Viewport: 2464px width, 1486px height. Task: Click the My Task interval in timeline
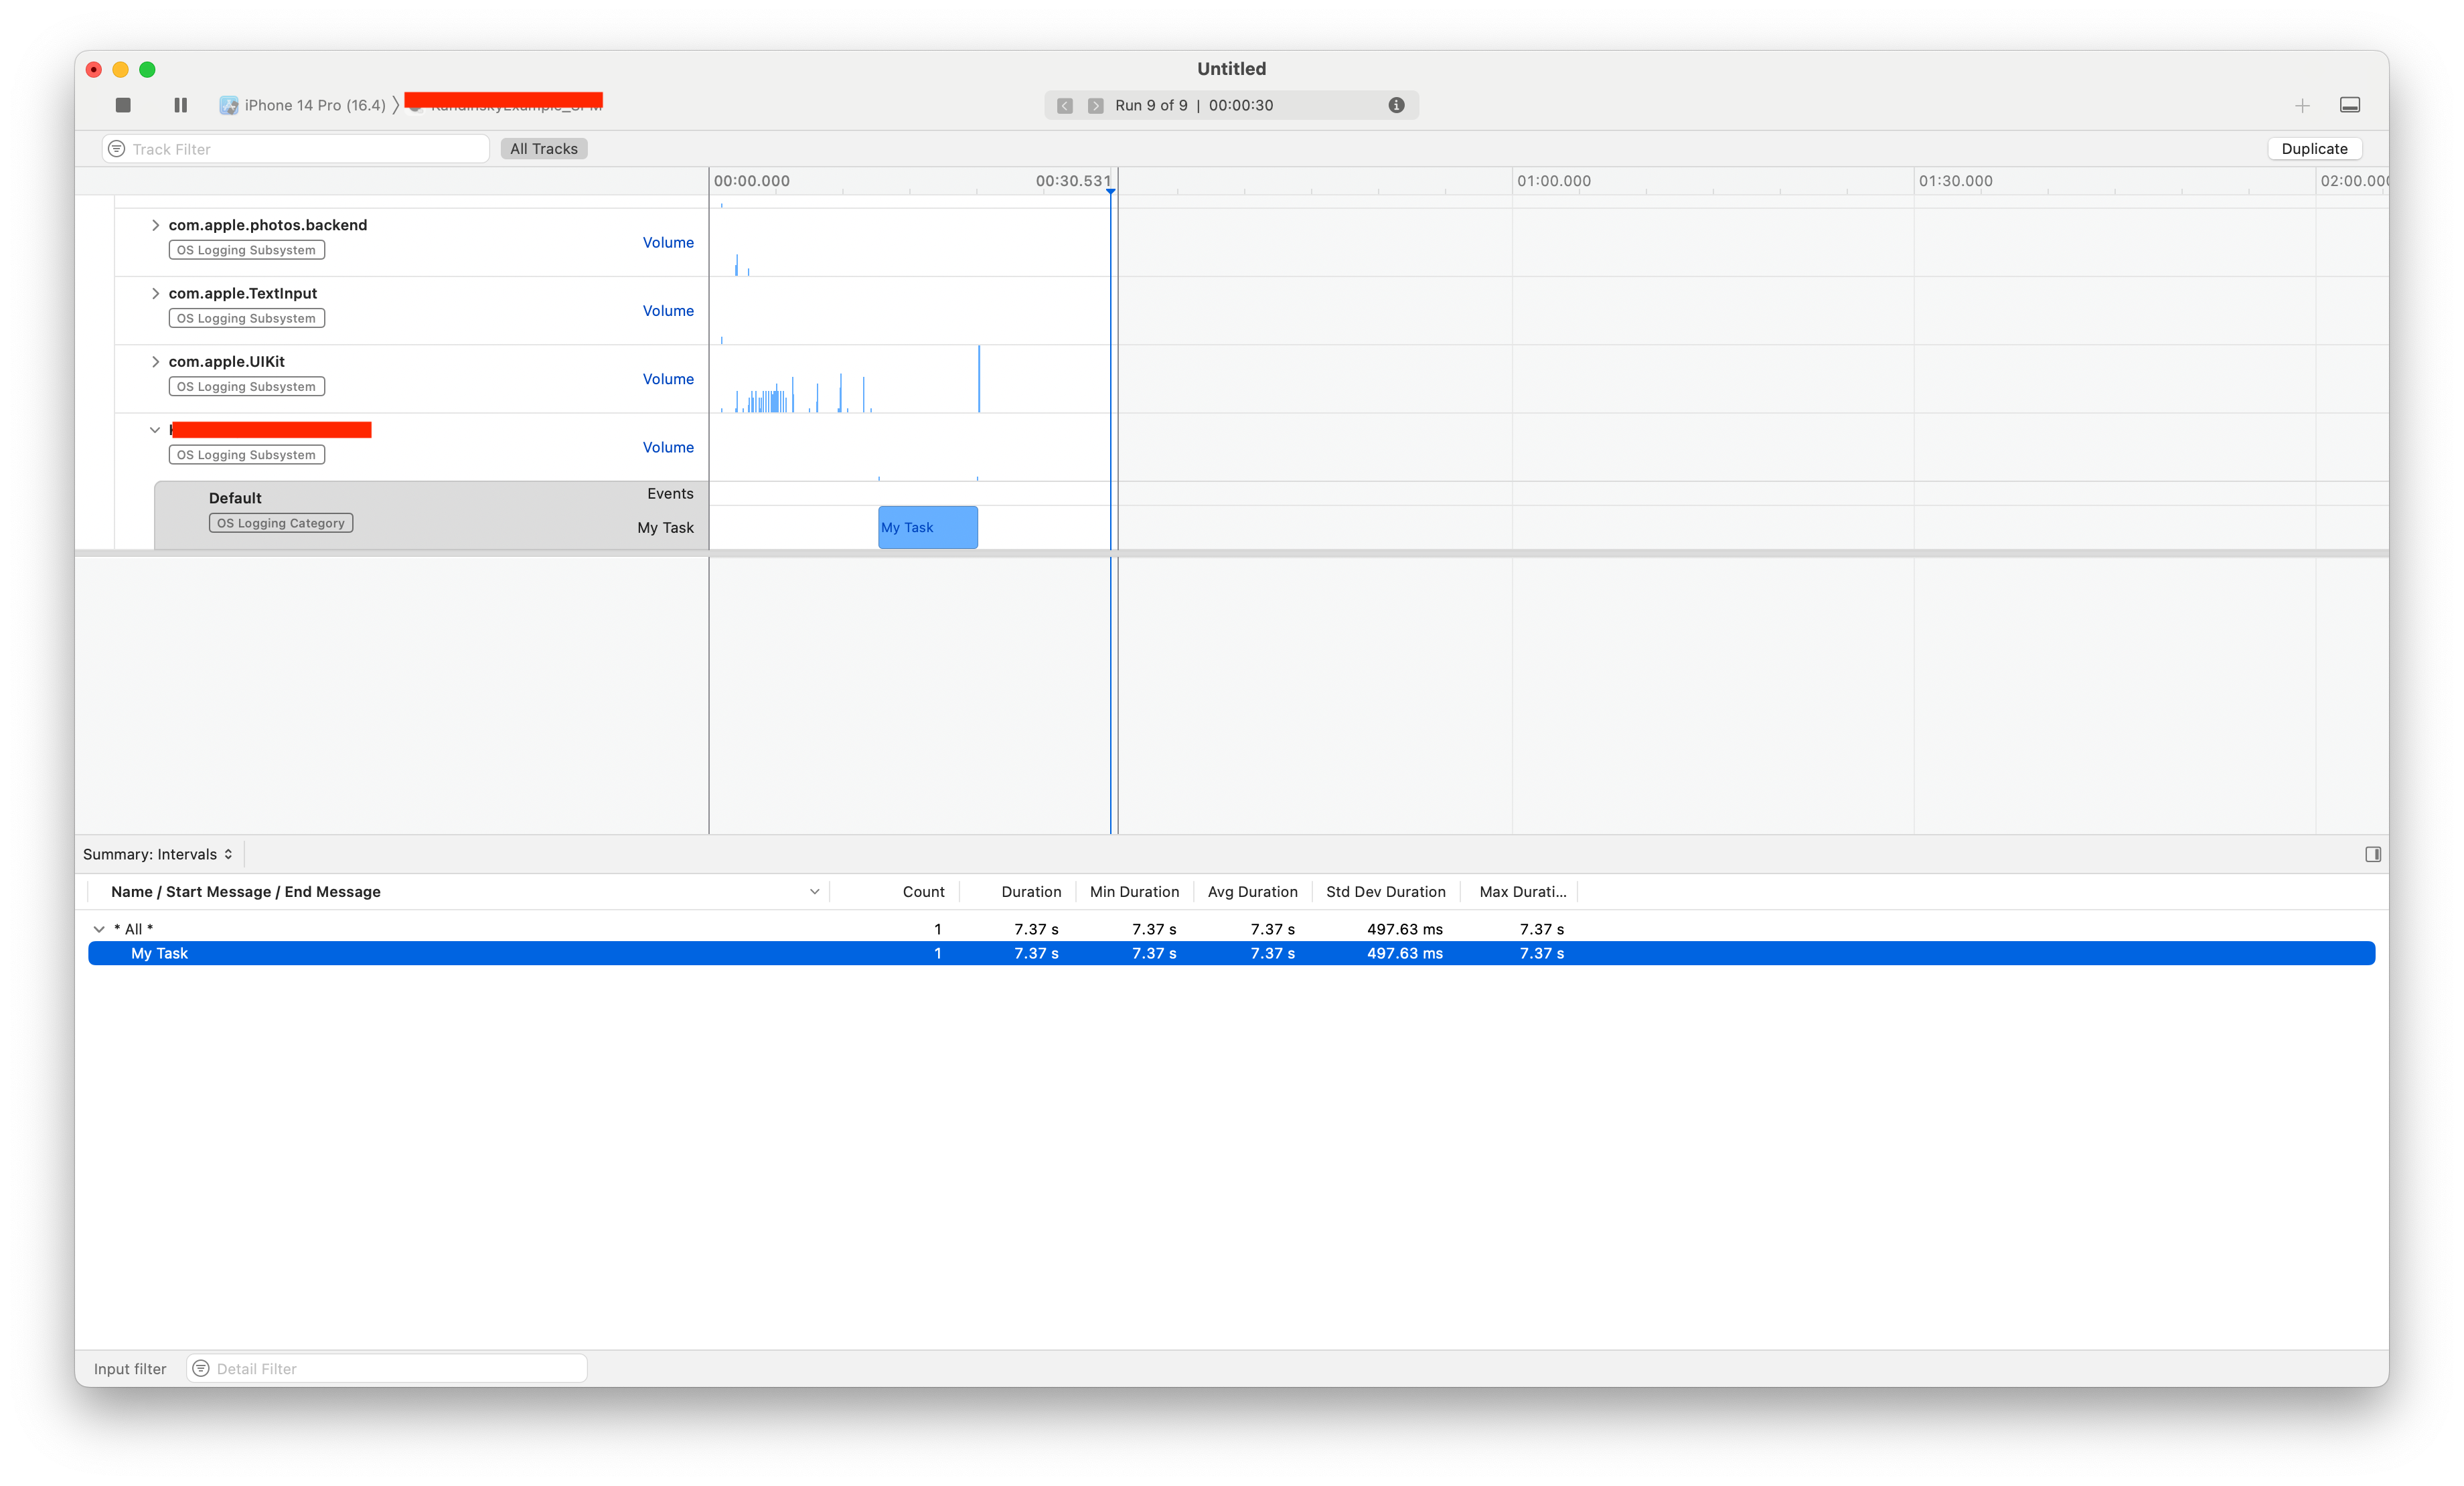click(927, 527)
